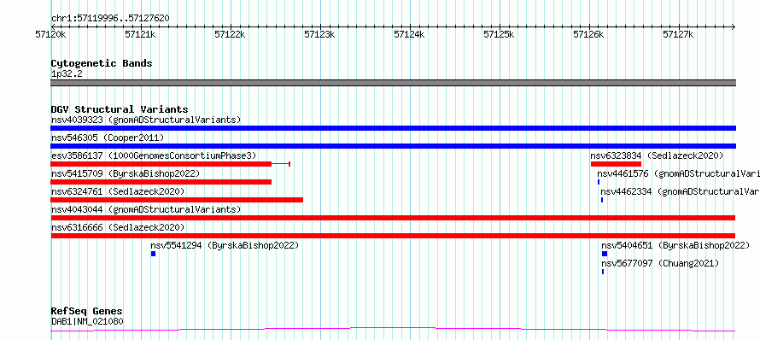Click the 57121k ruler label
The width and height of the screenshot is (760, 340).
pos(140,34)
